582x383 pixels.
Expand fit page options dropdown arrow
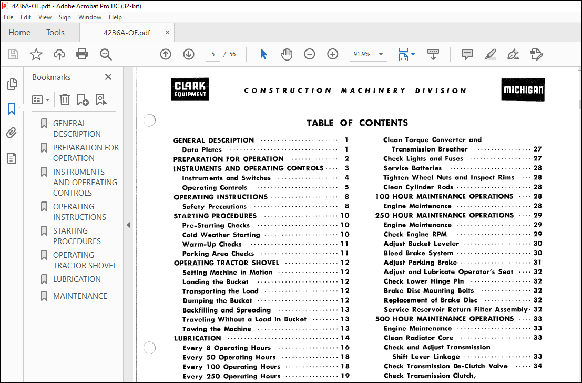coord(413,54)
